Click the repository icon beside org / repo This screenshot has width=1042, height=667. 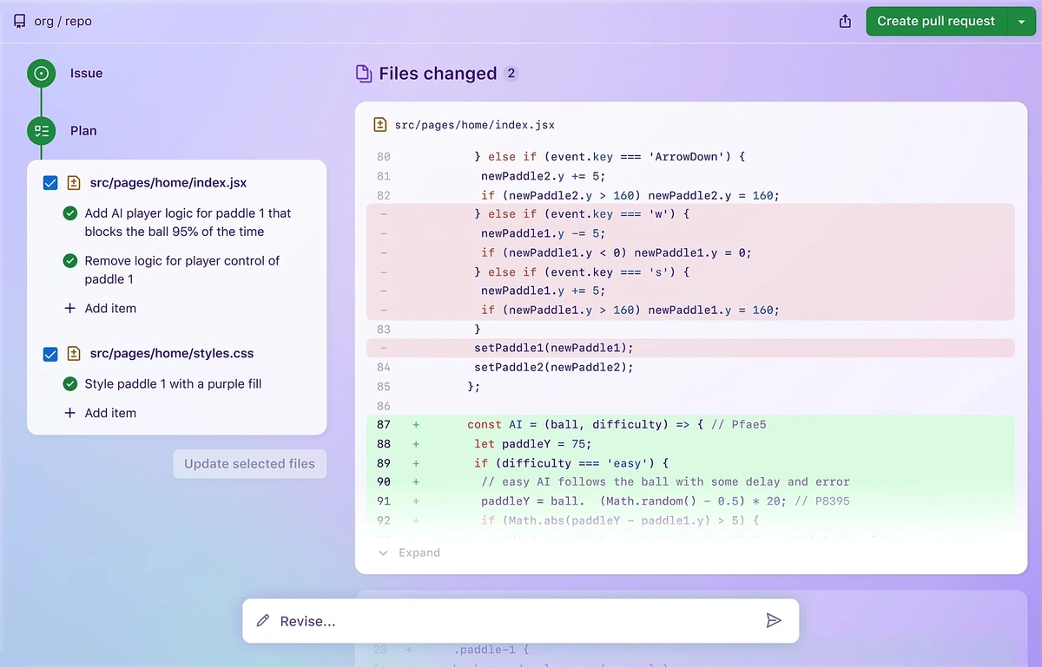pyautogui.click(x=20, y=21)
